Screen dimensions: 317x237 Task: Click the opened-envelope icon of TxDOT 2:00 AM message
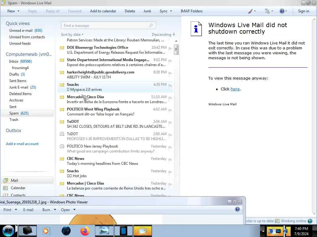62,134
